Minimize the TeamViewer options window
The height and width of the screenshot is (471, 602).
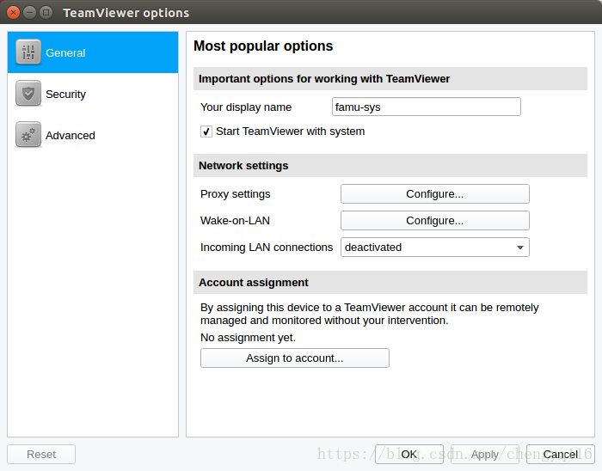[x=29, y=13]
